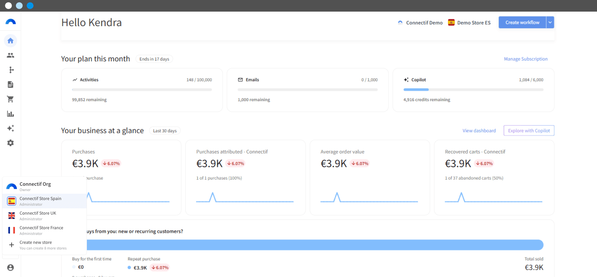
Task: Click the Create workflow button
Action: click(x=522, y=23)
